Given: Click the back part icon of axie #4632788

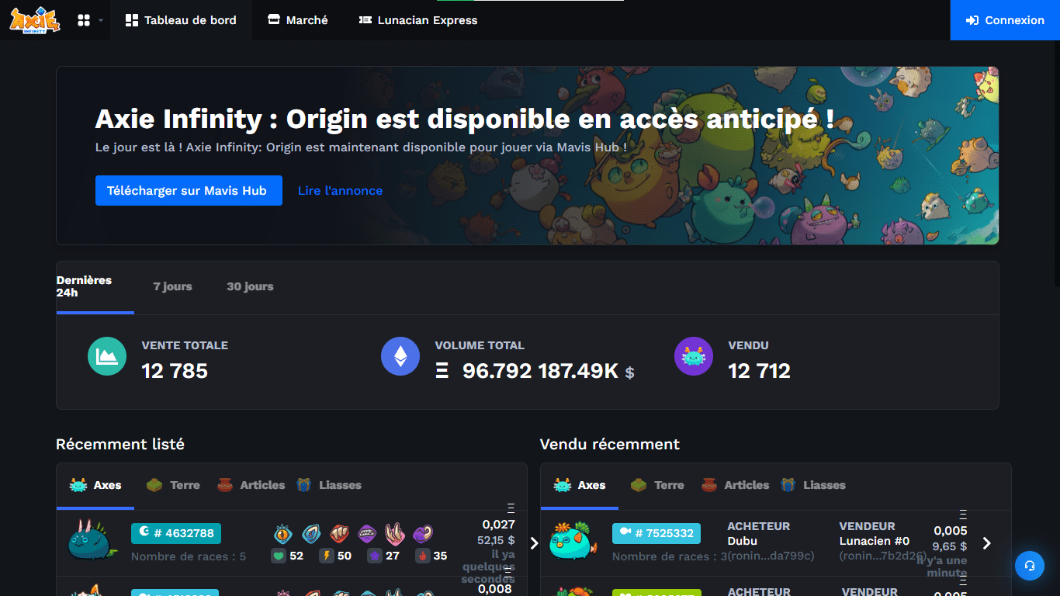Looking at the screenshot, I should click(339, 534).
